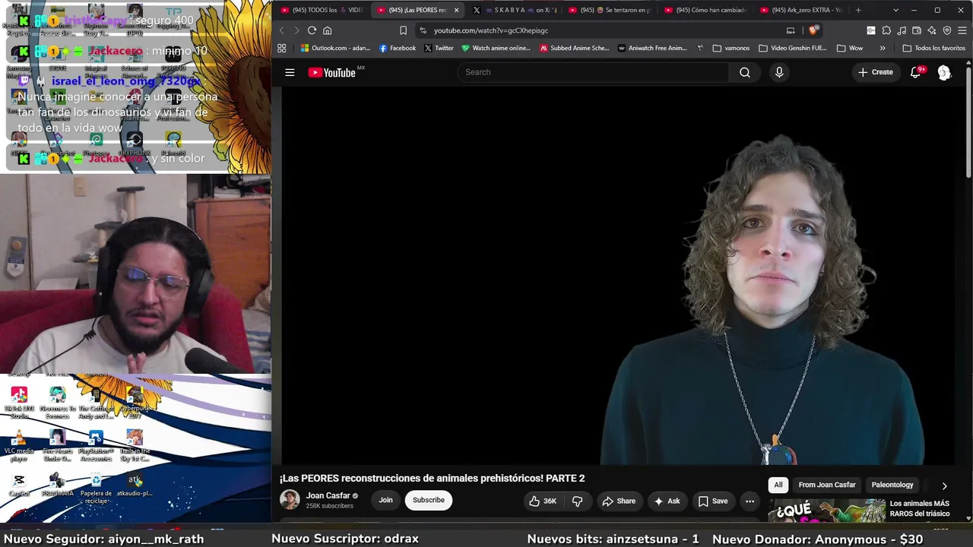Open CapCut desktop shortcut
973x547 pixels.
pyautogui.click(x=19, y=485)
